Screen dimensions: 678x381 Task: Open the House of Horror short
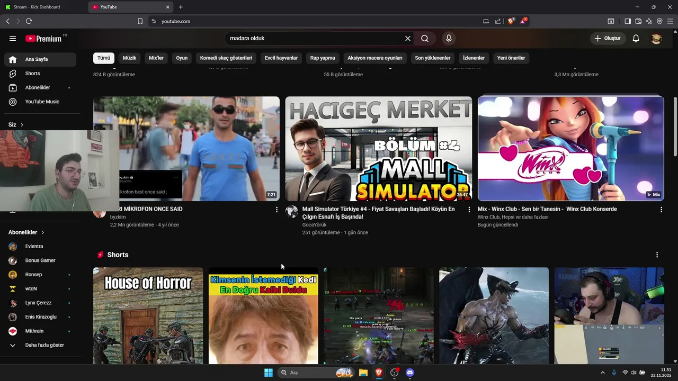[x=148, y=316]
